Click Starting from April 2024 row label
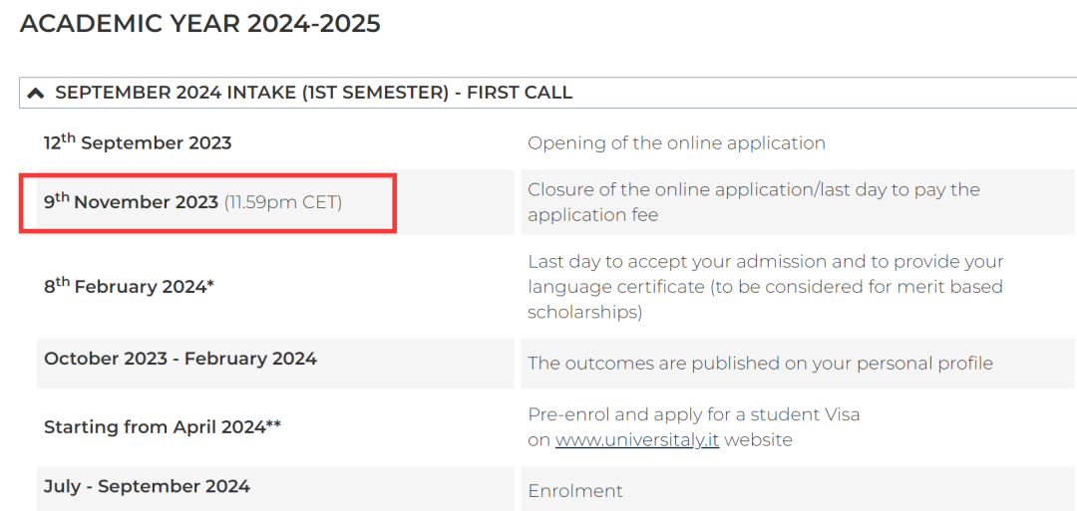 pos(163,427)
